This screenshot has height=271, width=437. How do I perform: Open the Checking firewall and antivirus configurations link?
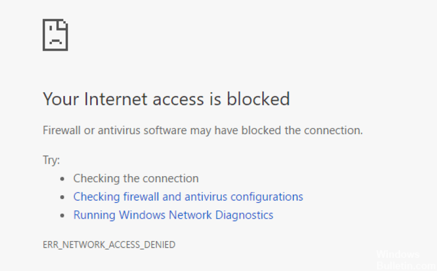[x=188, y=197]
